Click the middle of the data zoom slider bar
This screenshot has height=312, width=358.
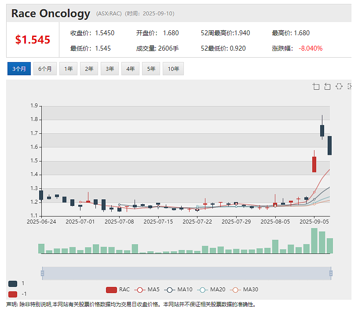[x=186, y=273]
